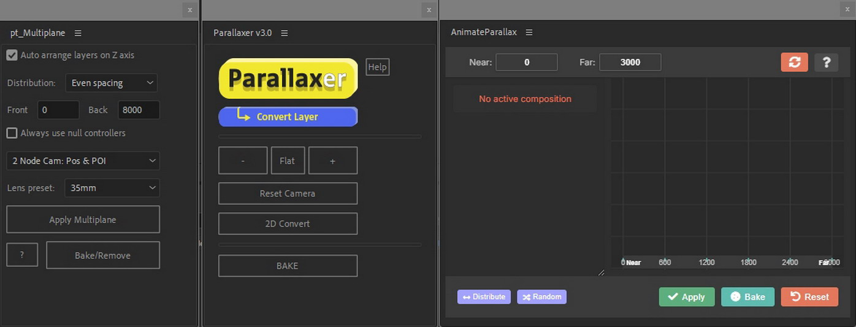Click the green Apply button
Screen dimensions: 856x327
click(x=687, y=297)
